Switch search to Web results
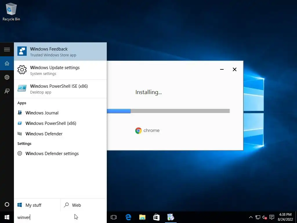Image resolution: width=297 pixels, height=223 pixels. pyautogui.click(x=84, y=205)
